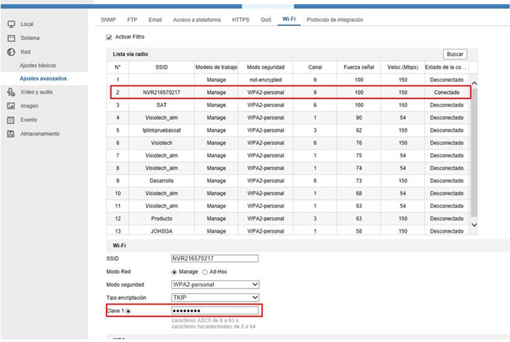Screen dimensions: 510x342
Task: Click the Nº column header
Action: (x=118, y=67)
